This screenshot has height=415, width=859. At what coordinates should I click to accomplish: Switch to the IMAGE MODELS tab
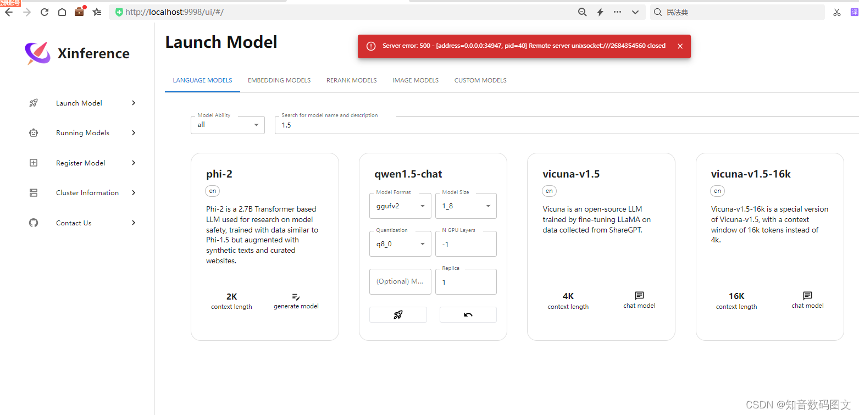[x=415, y=80]
